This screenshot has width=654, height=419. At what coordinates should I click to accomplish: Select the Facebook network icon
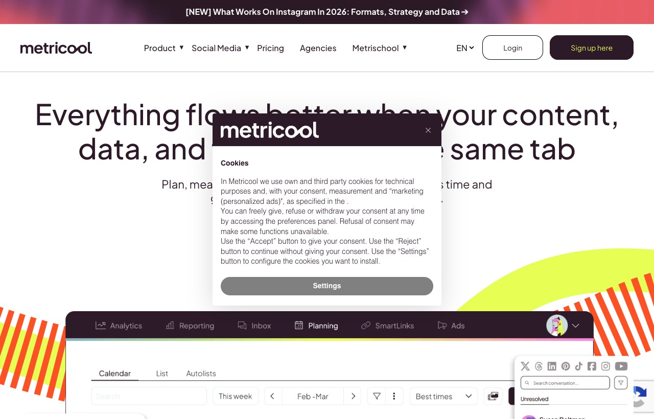click(x=592, y=366)
